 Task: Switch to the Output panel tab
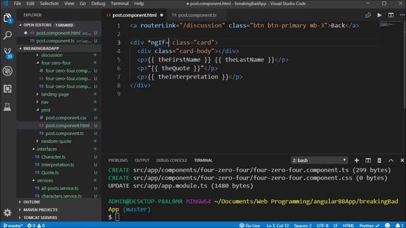(142, 160)
